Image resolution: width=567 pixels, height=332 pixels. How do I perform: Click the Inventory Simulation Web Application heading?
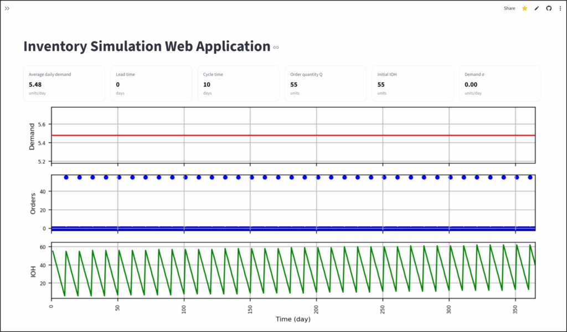tap(146, 46)
